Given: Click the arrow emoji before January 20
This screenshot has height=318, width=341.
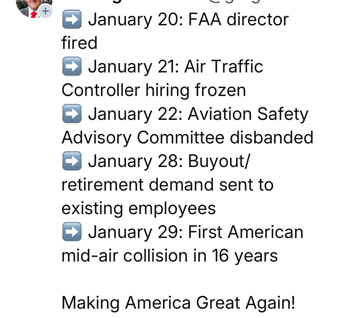Looking at the screenshot, I should [x=72, y=19].
